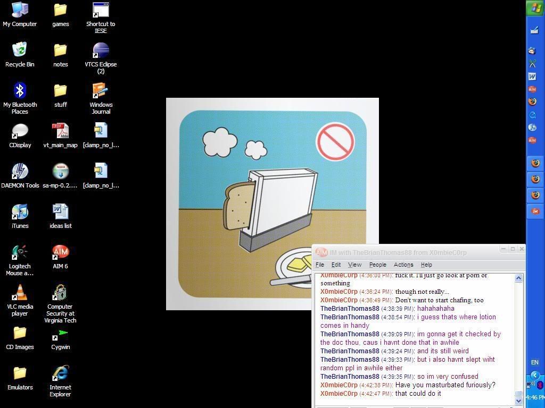Viewport: 545px width, 408px height.
Task: Open Computer Security at Virginia Tech
Action: click(60, 304)
